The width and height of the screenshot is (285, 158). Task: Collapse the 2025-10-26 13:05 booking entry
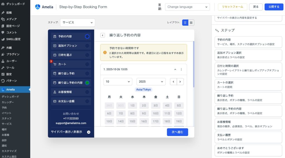[175, 69]
